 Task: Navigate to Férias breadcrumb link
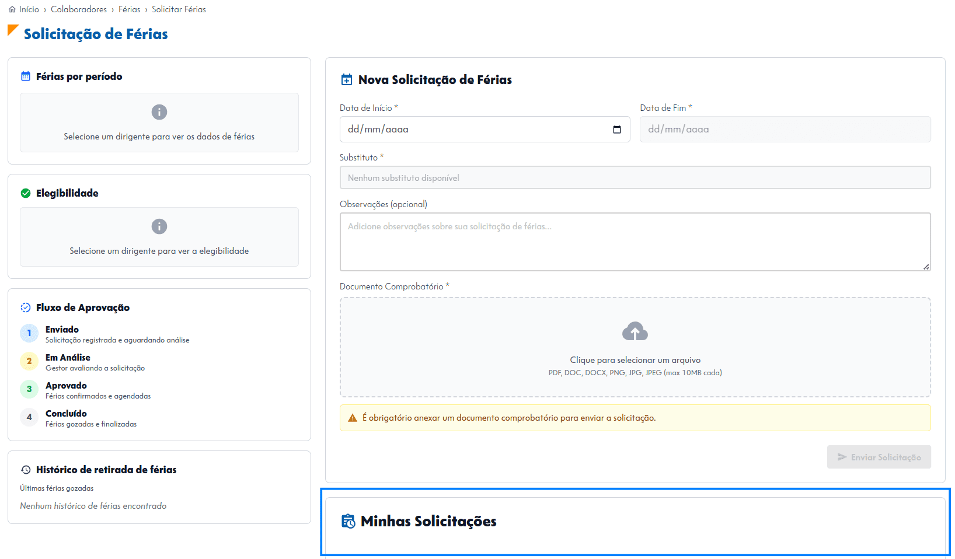(x=130, y=9)
